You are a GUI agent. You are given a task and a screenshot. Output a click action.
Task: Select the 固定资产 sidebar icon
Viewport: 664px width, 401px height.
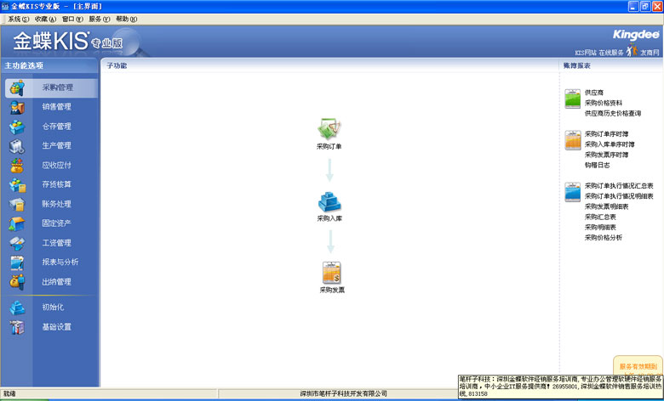17,223
